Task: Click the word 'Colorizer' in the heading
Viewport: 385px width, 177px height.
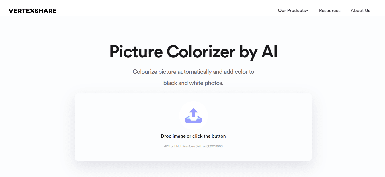Action: coord(201,52)
